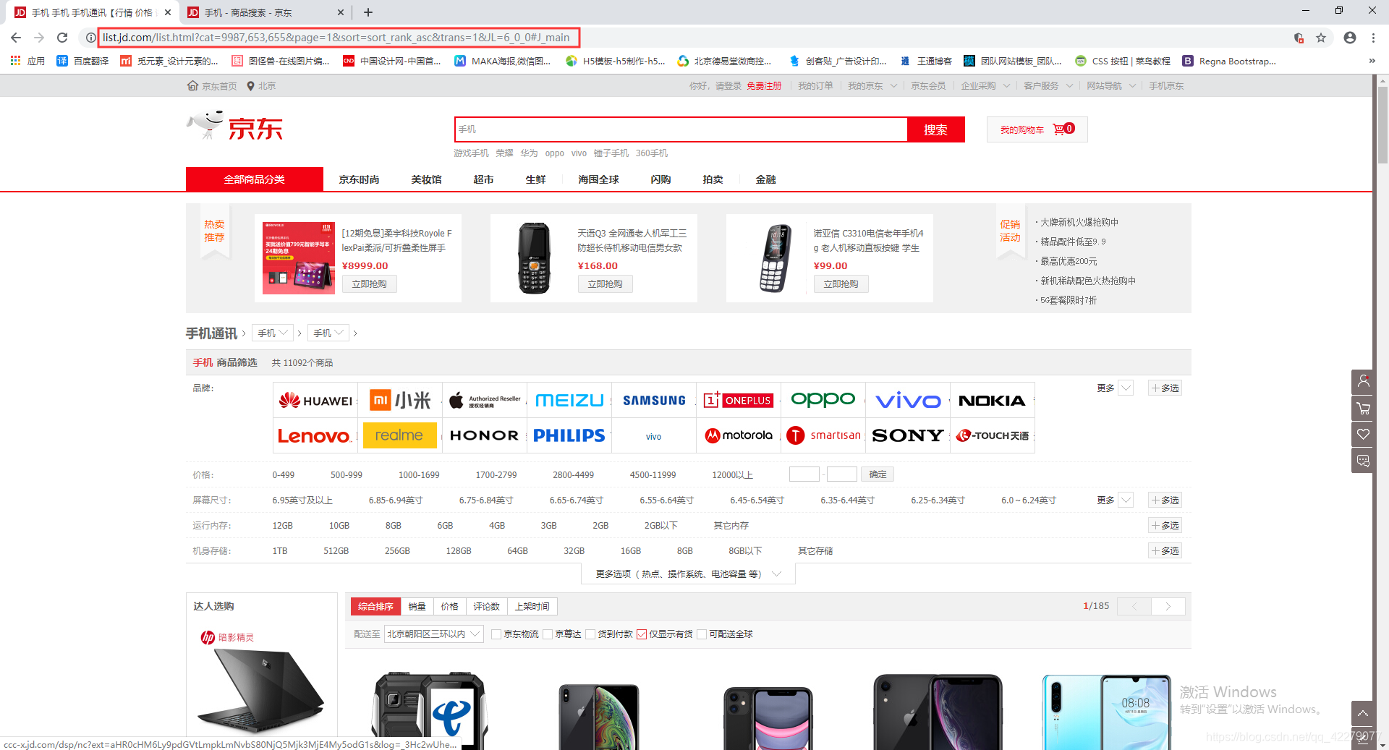
Task: Filter by SAMSUNG brand logo
Action: 654,400
